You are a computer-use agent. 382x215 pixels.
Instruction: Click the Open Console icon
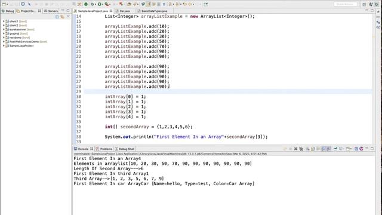coord(347,149)
